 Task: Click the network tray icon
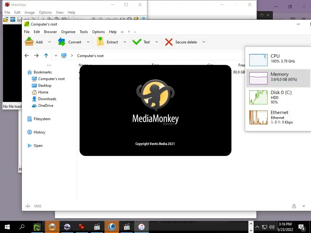[265, 227]
